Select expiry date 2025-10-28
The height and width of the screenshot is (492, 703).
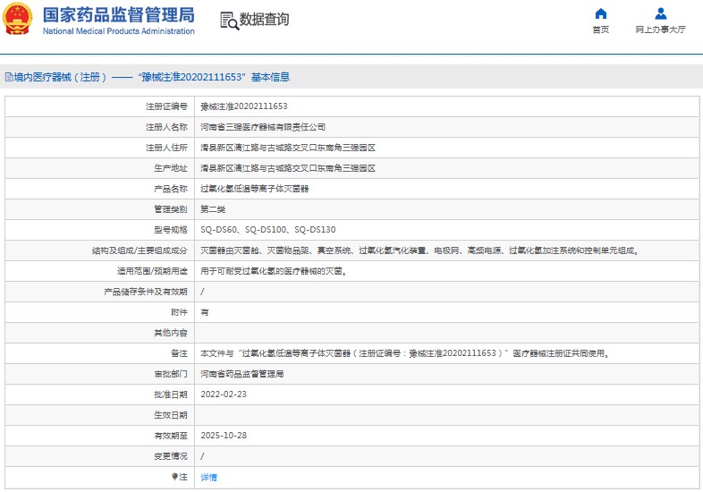(x=224, y=436)
